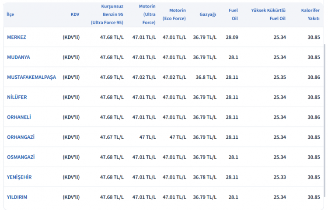
Task: Click the vertical scrollbar beside the table
Action: [324, 109]
